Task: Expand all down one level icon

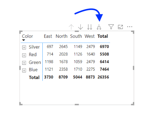Action: (99, 27)
